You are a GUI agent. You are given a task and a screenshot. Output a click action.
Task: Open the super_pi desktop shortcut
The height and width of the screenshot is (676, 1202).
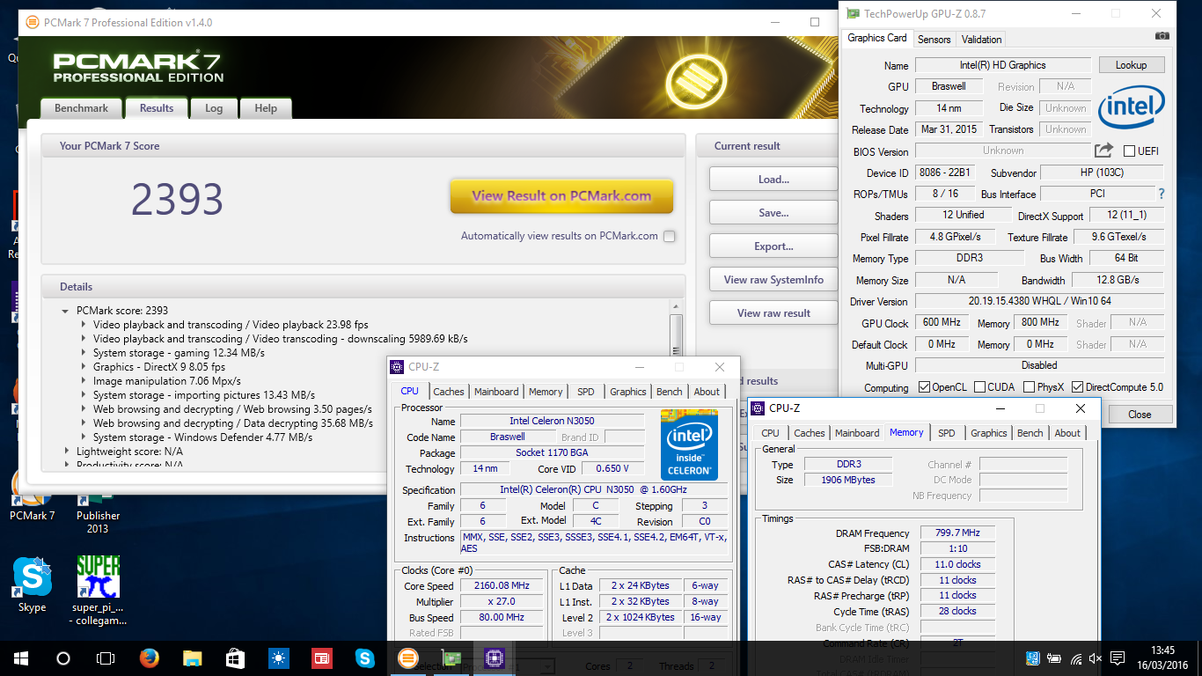(98, 591)
